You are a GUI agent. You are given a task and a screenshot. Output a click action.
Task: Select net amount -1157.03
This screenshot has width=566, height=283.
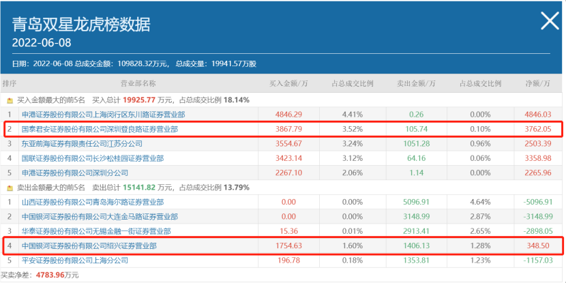(538, 260)
